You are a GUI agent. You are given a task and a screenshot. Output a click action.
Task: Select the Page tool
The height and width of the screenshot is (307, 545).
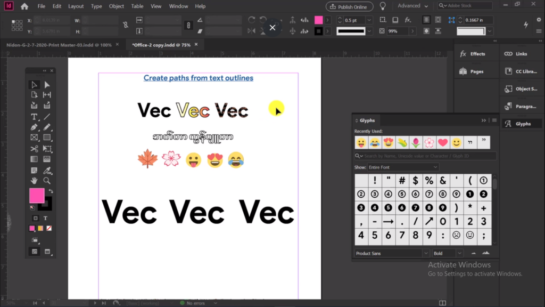34,95
